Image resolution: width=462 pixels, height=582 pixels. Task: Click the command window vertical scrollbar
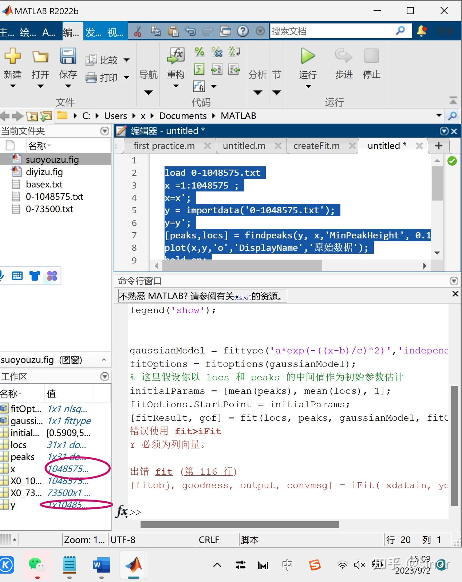tap(454, 446)
